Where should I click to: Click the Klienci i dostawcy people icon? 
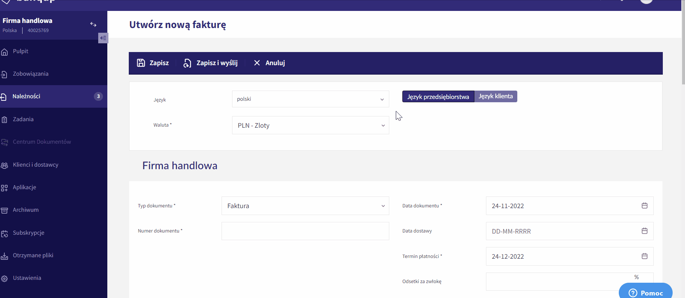4,165
